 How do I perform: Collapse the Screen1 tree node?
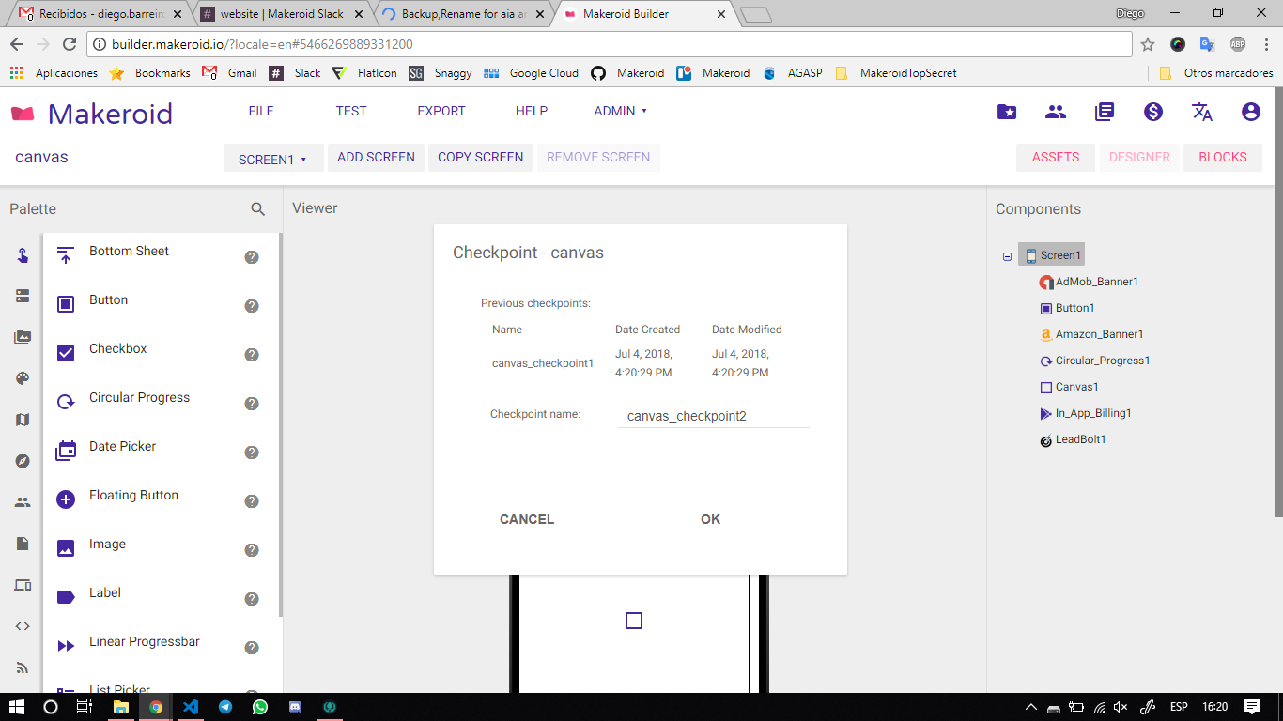pos(1007,256)
